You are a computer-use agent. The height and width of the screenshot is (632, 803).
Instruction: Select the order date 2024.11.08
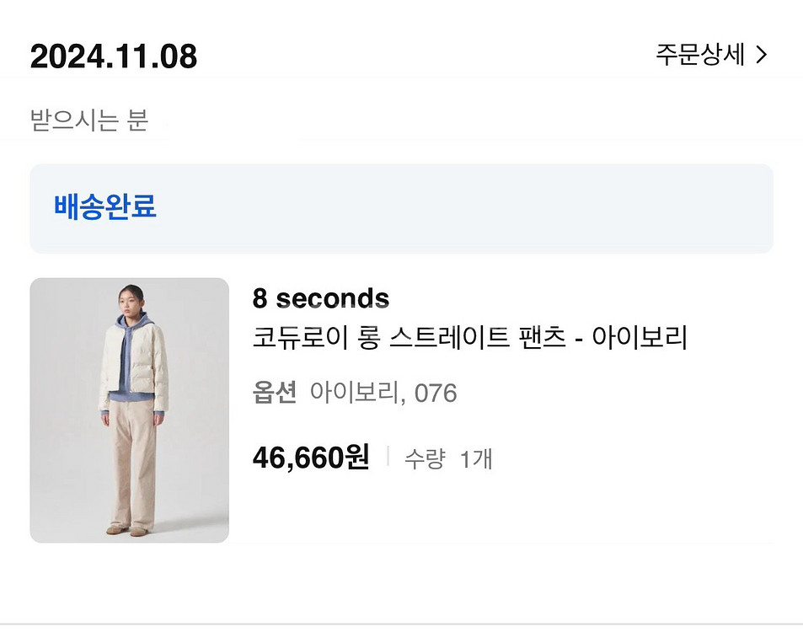pyautogui.click(x=114, y=56)
